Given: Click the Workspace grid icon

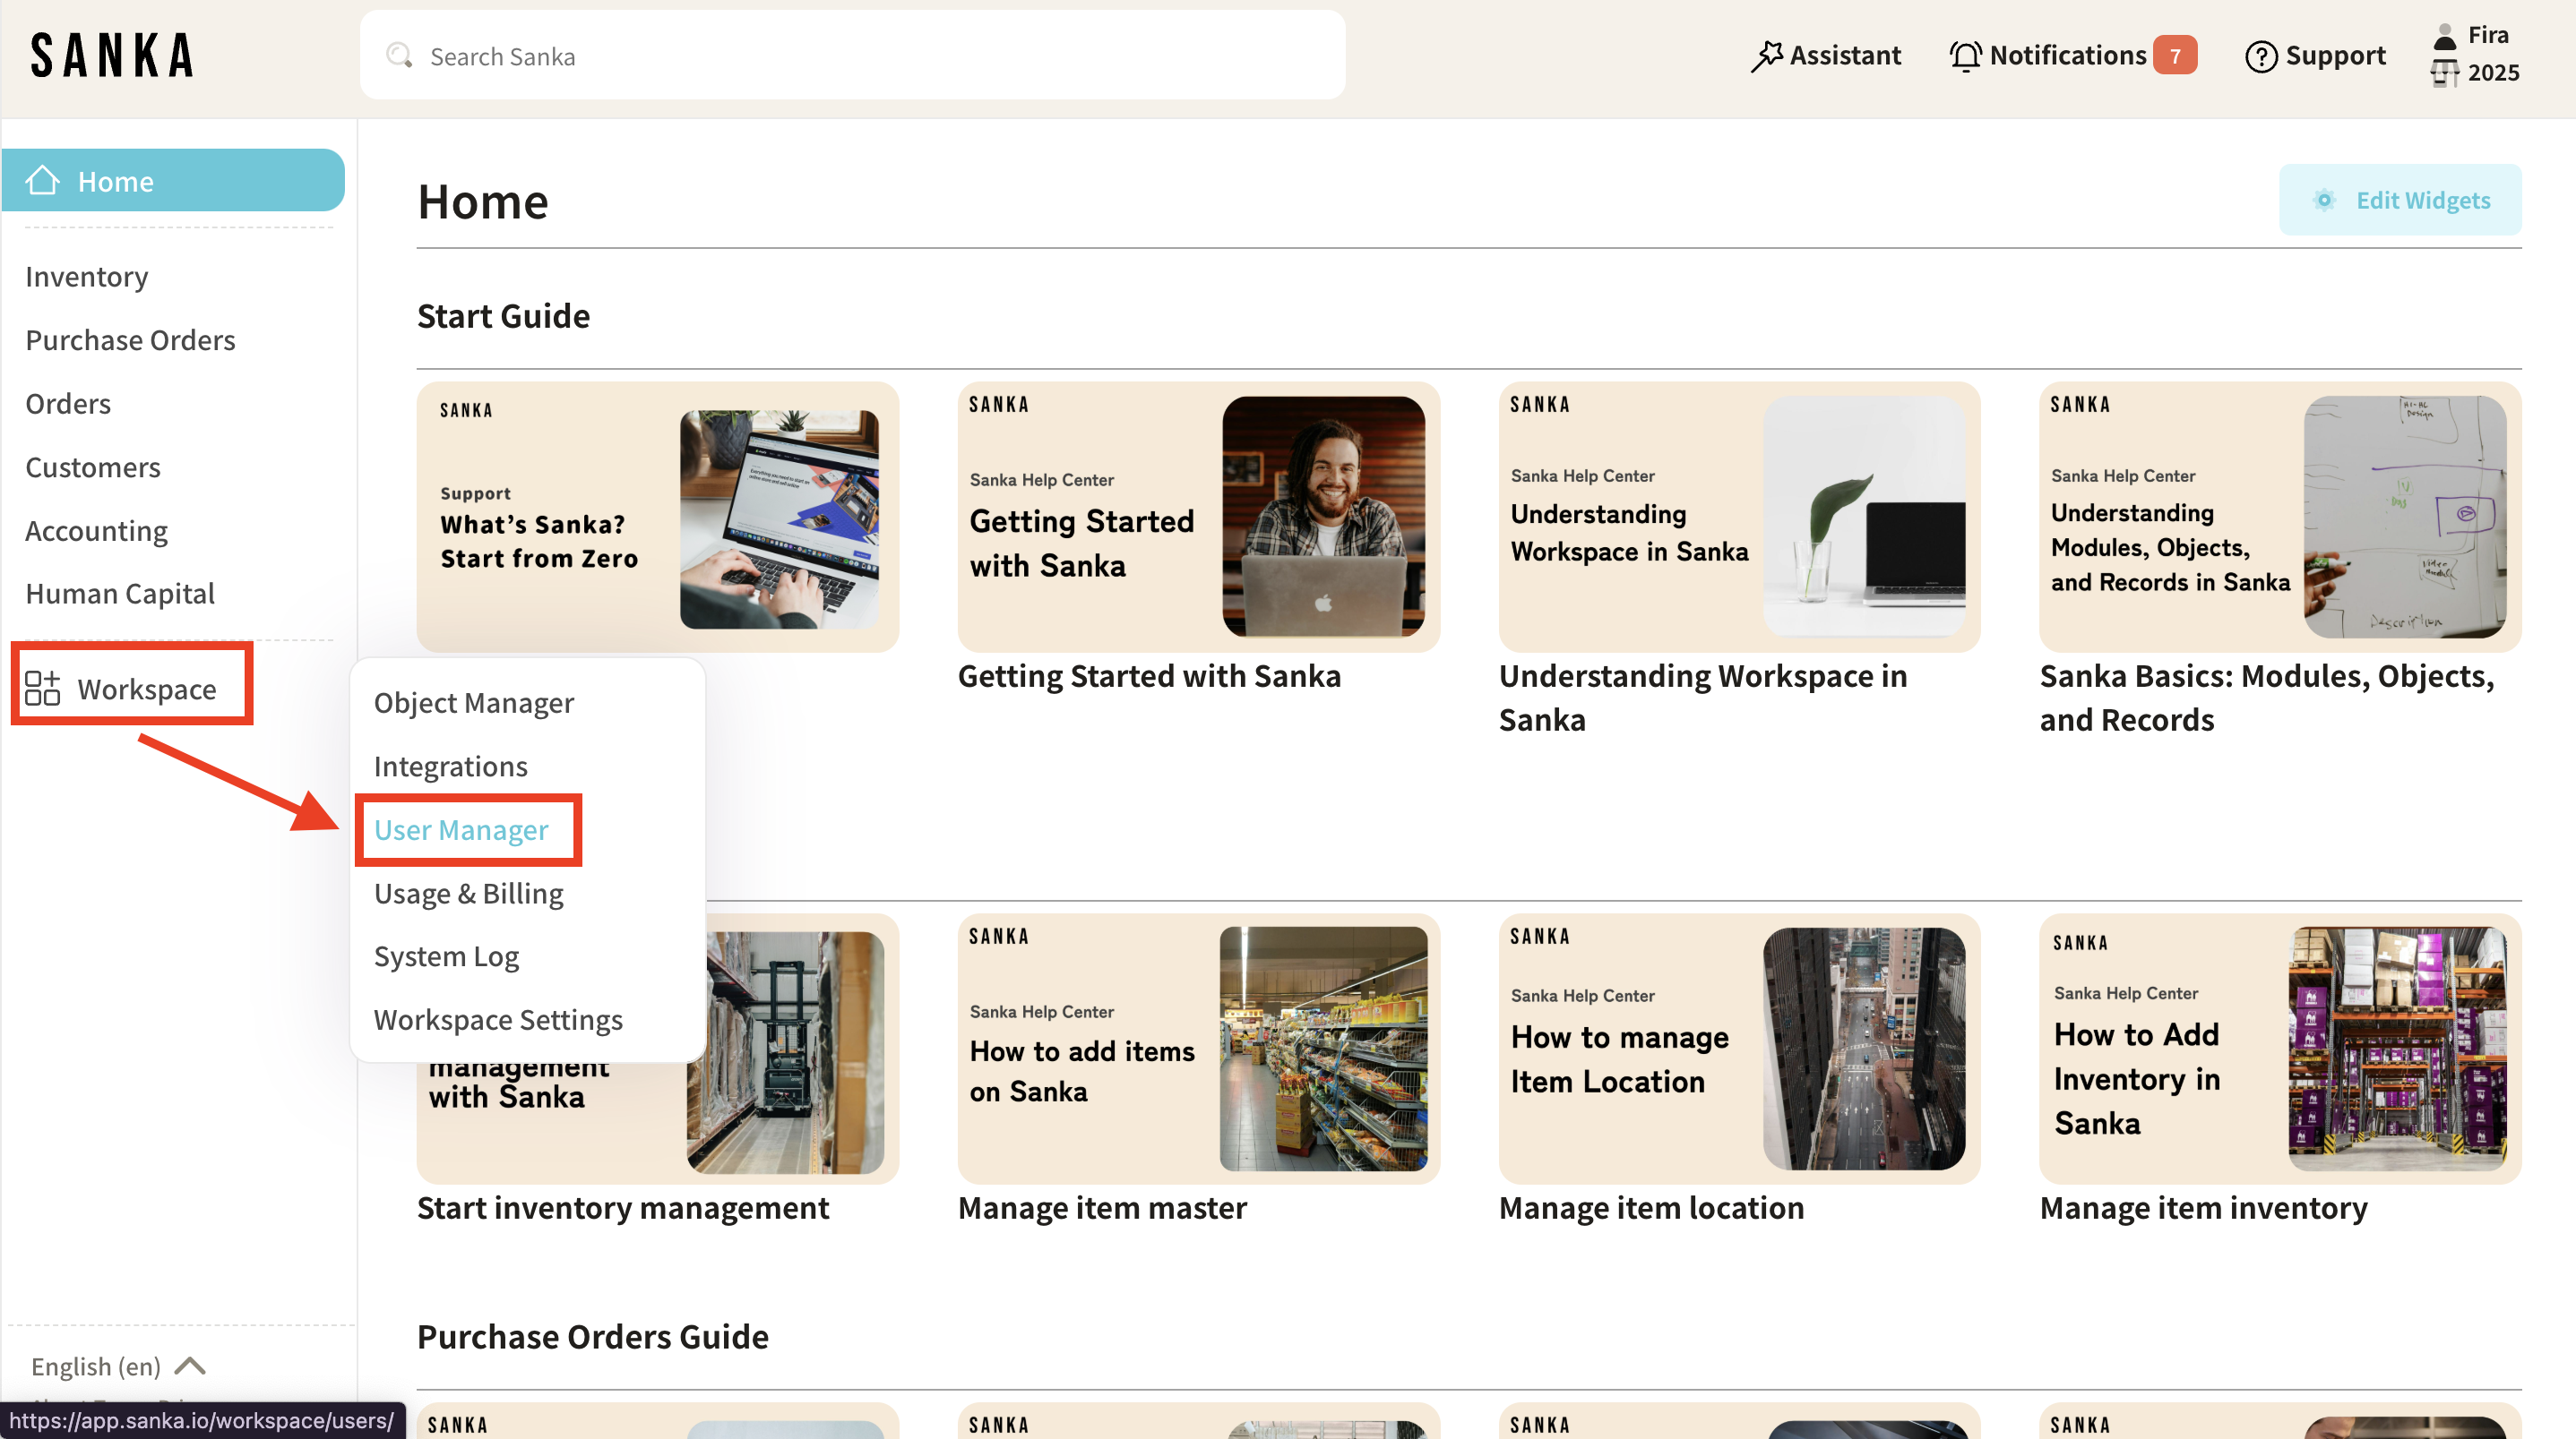Looking at the screenshot, I should tap(42, 689).
